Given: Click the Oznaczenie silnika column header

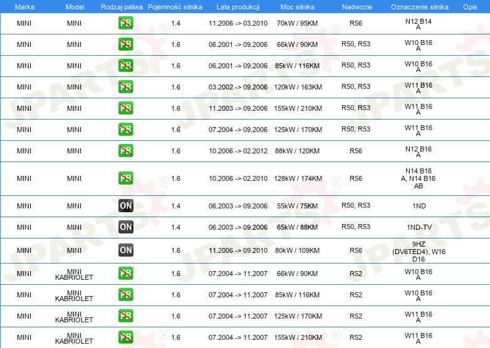Looking at the screenshot, I should [x=420, y=7].
